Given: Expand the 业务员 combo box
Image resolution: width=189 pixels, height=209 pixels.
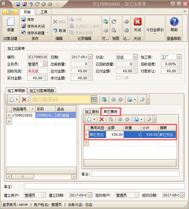Looking at the screenshot, I should 45,64.
